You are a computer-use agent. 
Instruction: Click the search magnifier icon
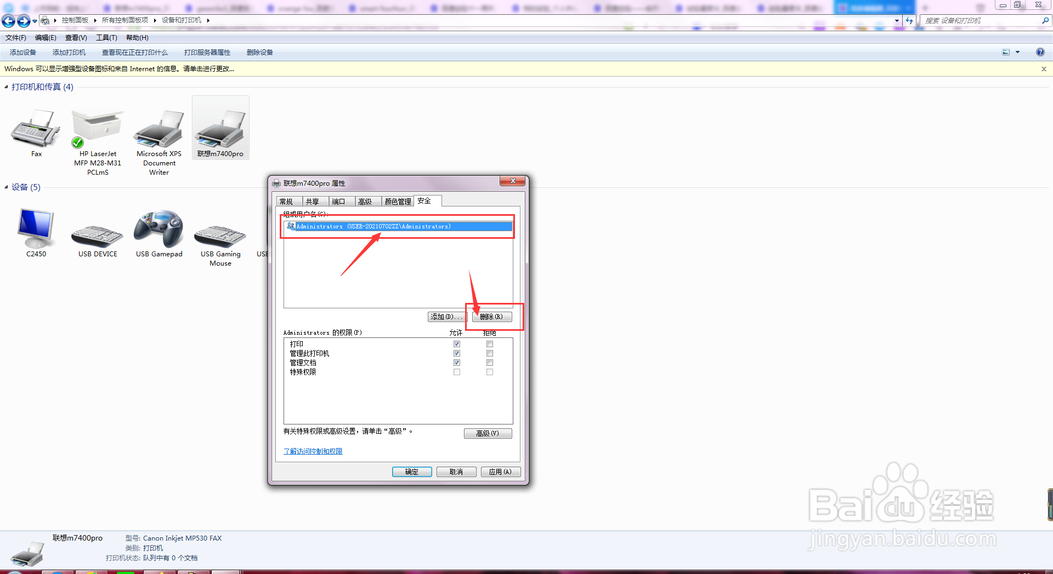click(1045, 20)
